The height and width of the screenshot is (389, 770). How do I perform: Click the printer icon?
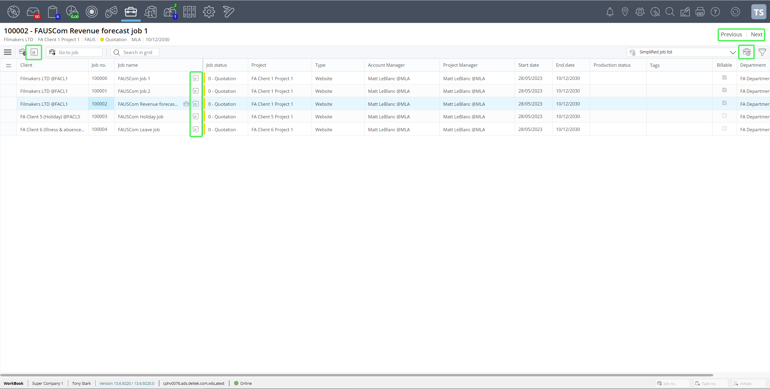[700, 12]
